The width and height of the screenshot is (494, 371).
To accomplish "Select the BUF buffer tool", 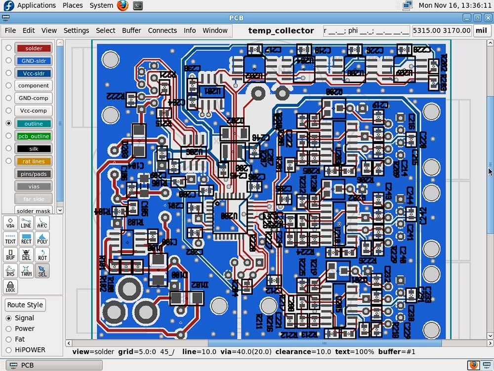I will coord(10,255).
